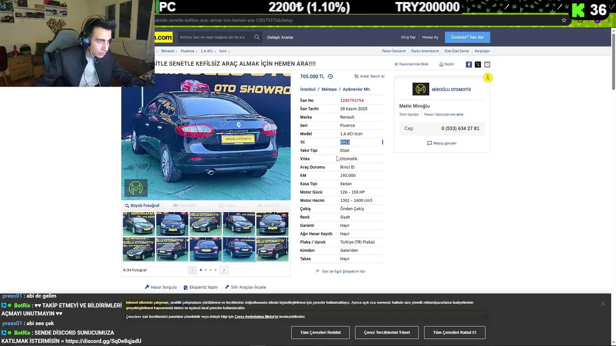The height and width of the screenshot is (346, 616).
Task: Share the listing on Facebook
Action: [x=469, y=64]
